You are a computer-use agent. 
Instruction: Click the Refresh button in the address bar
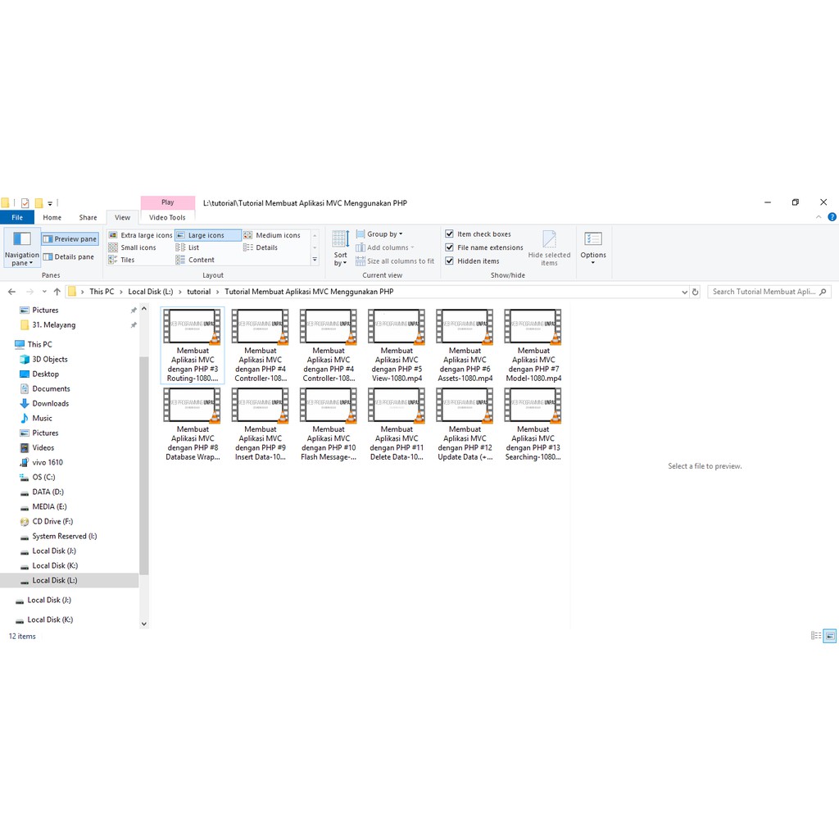coord(696,291)
